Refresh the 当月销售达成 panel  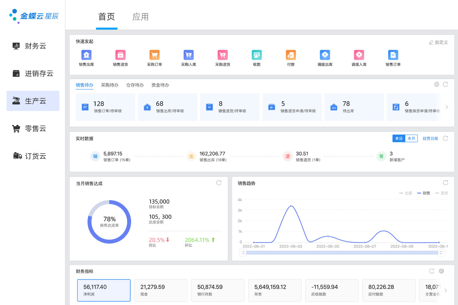pyautogui.click(x=219, y=183)
